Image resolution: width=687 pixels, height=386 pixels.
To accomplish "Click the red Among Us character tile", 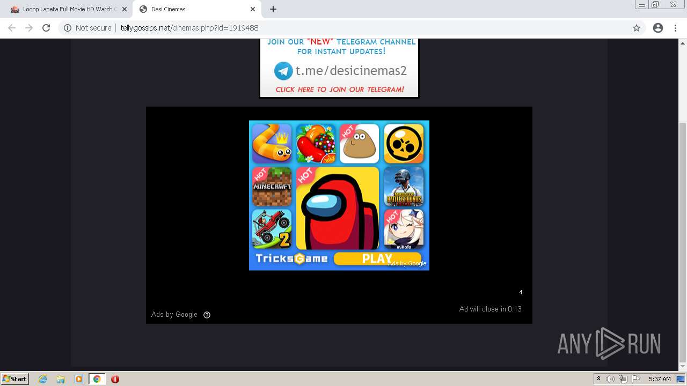I will (338, 208).
